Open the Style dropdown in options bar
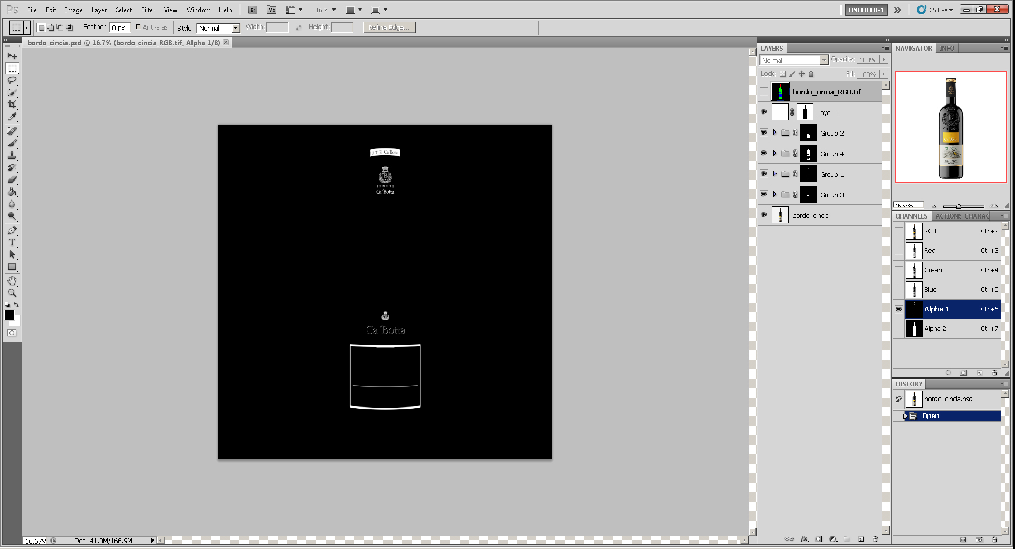Image resolution: width=1015 pixels, height=549 pixels. pyautogui.click(x=218, y=28)
